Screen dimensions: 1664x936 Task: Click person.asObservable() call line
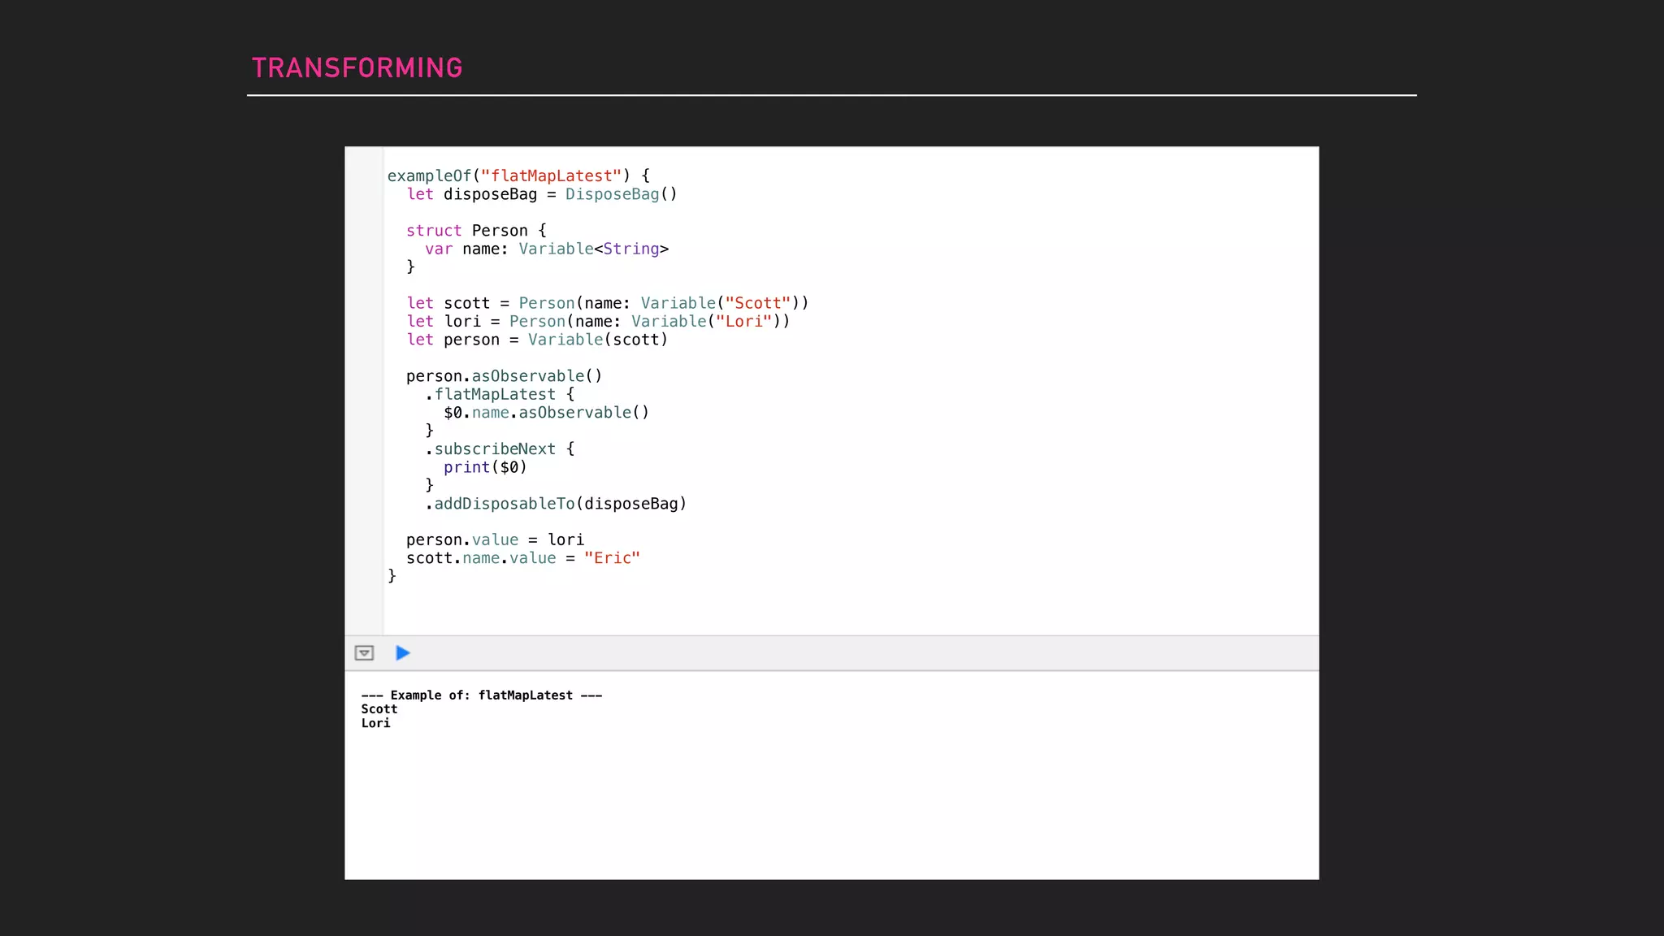504,376
